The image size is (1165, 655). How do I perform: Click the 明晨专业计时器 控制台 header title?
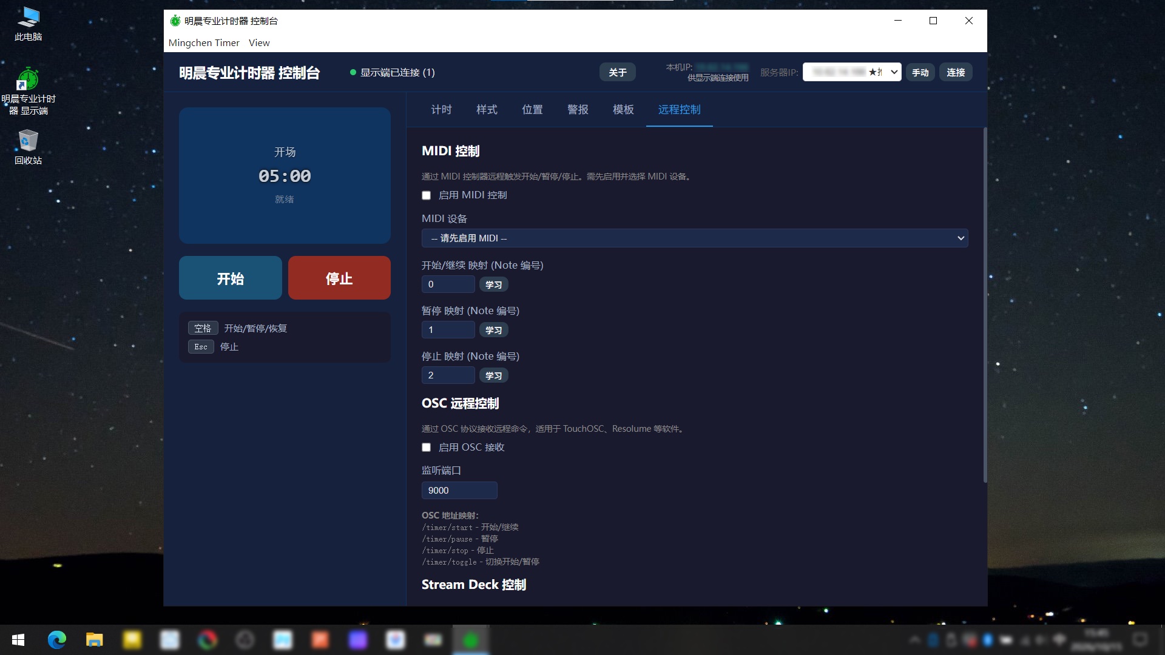coord(249,73)
